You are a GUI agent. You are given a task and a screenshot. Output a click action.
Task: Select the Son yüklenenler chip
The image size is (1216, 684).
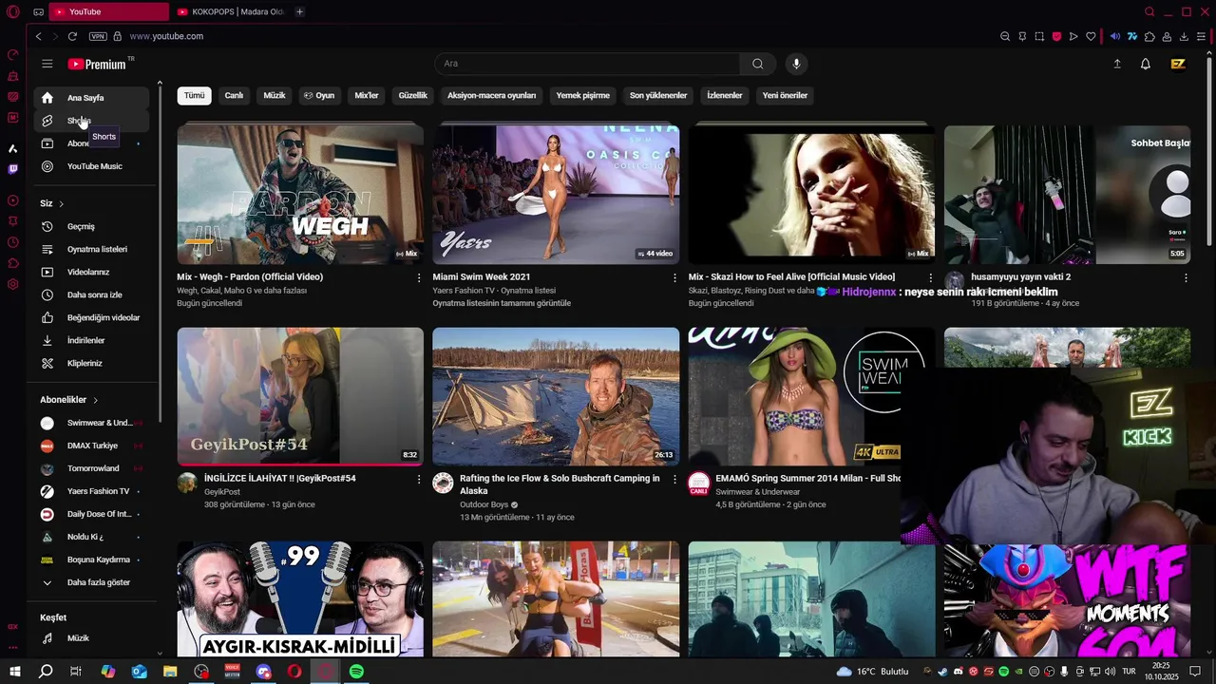658,95
